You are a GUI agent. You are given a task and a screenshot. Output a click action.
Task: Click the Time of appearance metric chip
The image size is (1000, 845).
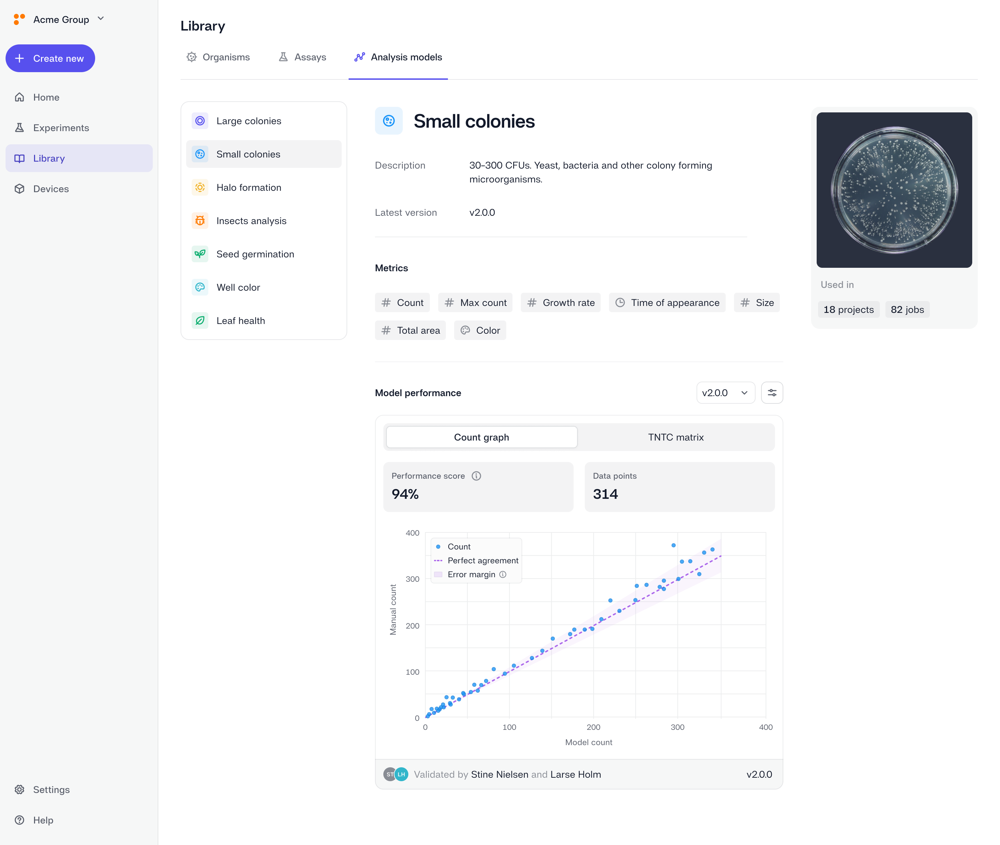click(x=667, y=303)
